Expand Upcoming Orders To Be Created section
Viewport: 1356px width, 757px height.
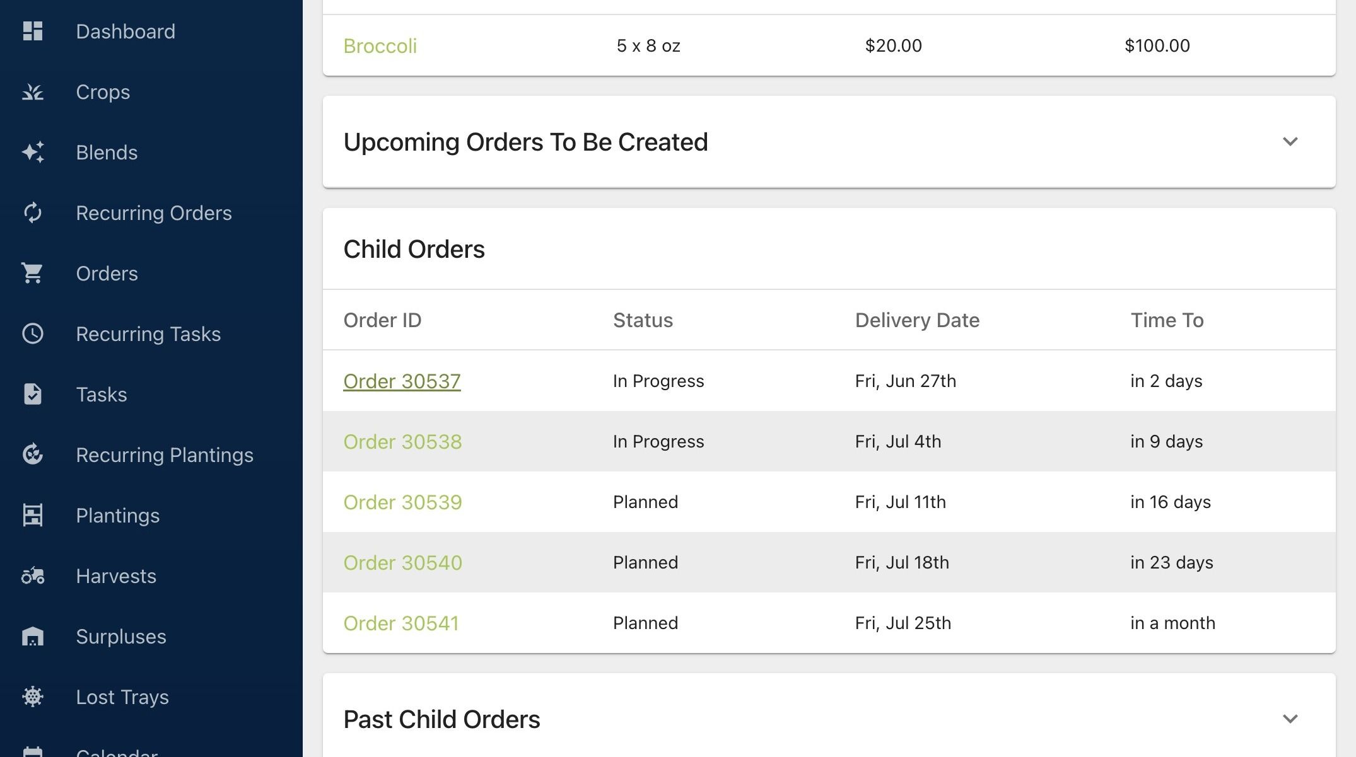coord(1290,141)
